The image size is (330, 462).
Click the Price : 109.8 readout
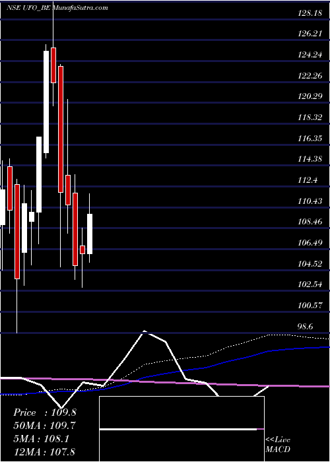45,412
